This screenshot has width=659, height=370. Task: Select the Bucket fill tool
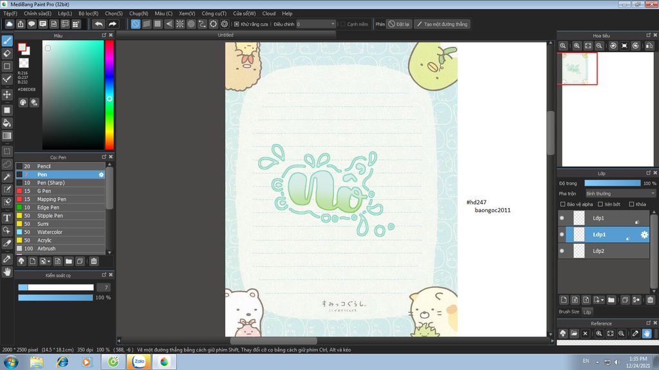(7, 123)
